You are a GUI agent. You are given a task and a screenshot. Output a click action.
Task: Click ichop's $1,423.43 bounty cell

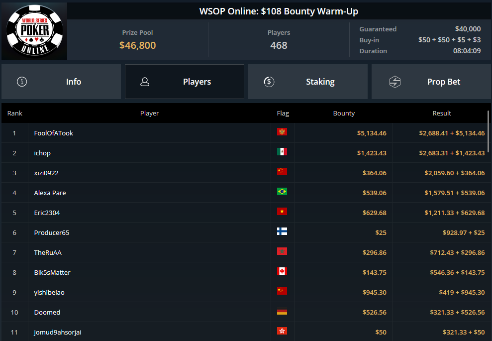coord(372,153)
